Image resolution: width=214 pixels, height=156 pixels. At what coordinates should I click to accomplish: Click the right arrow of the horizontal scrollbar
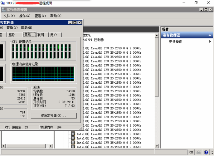51,146
